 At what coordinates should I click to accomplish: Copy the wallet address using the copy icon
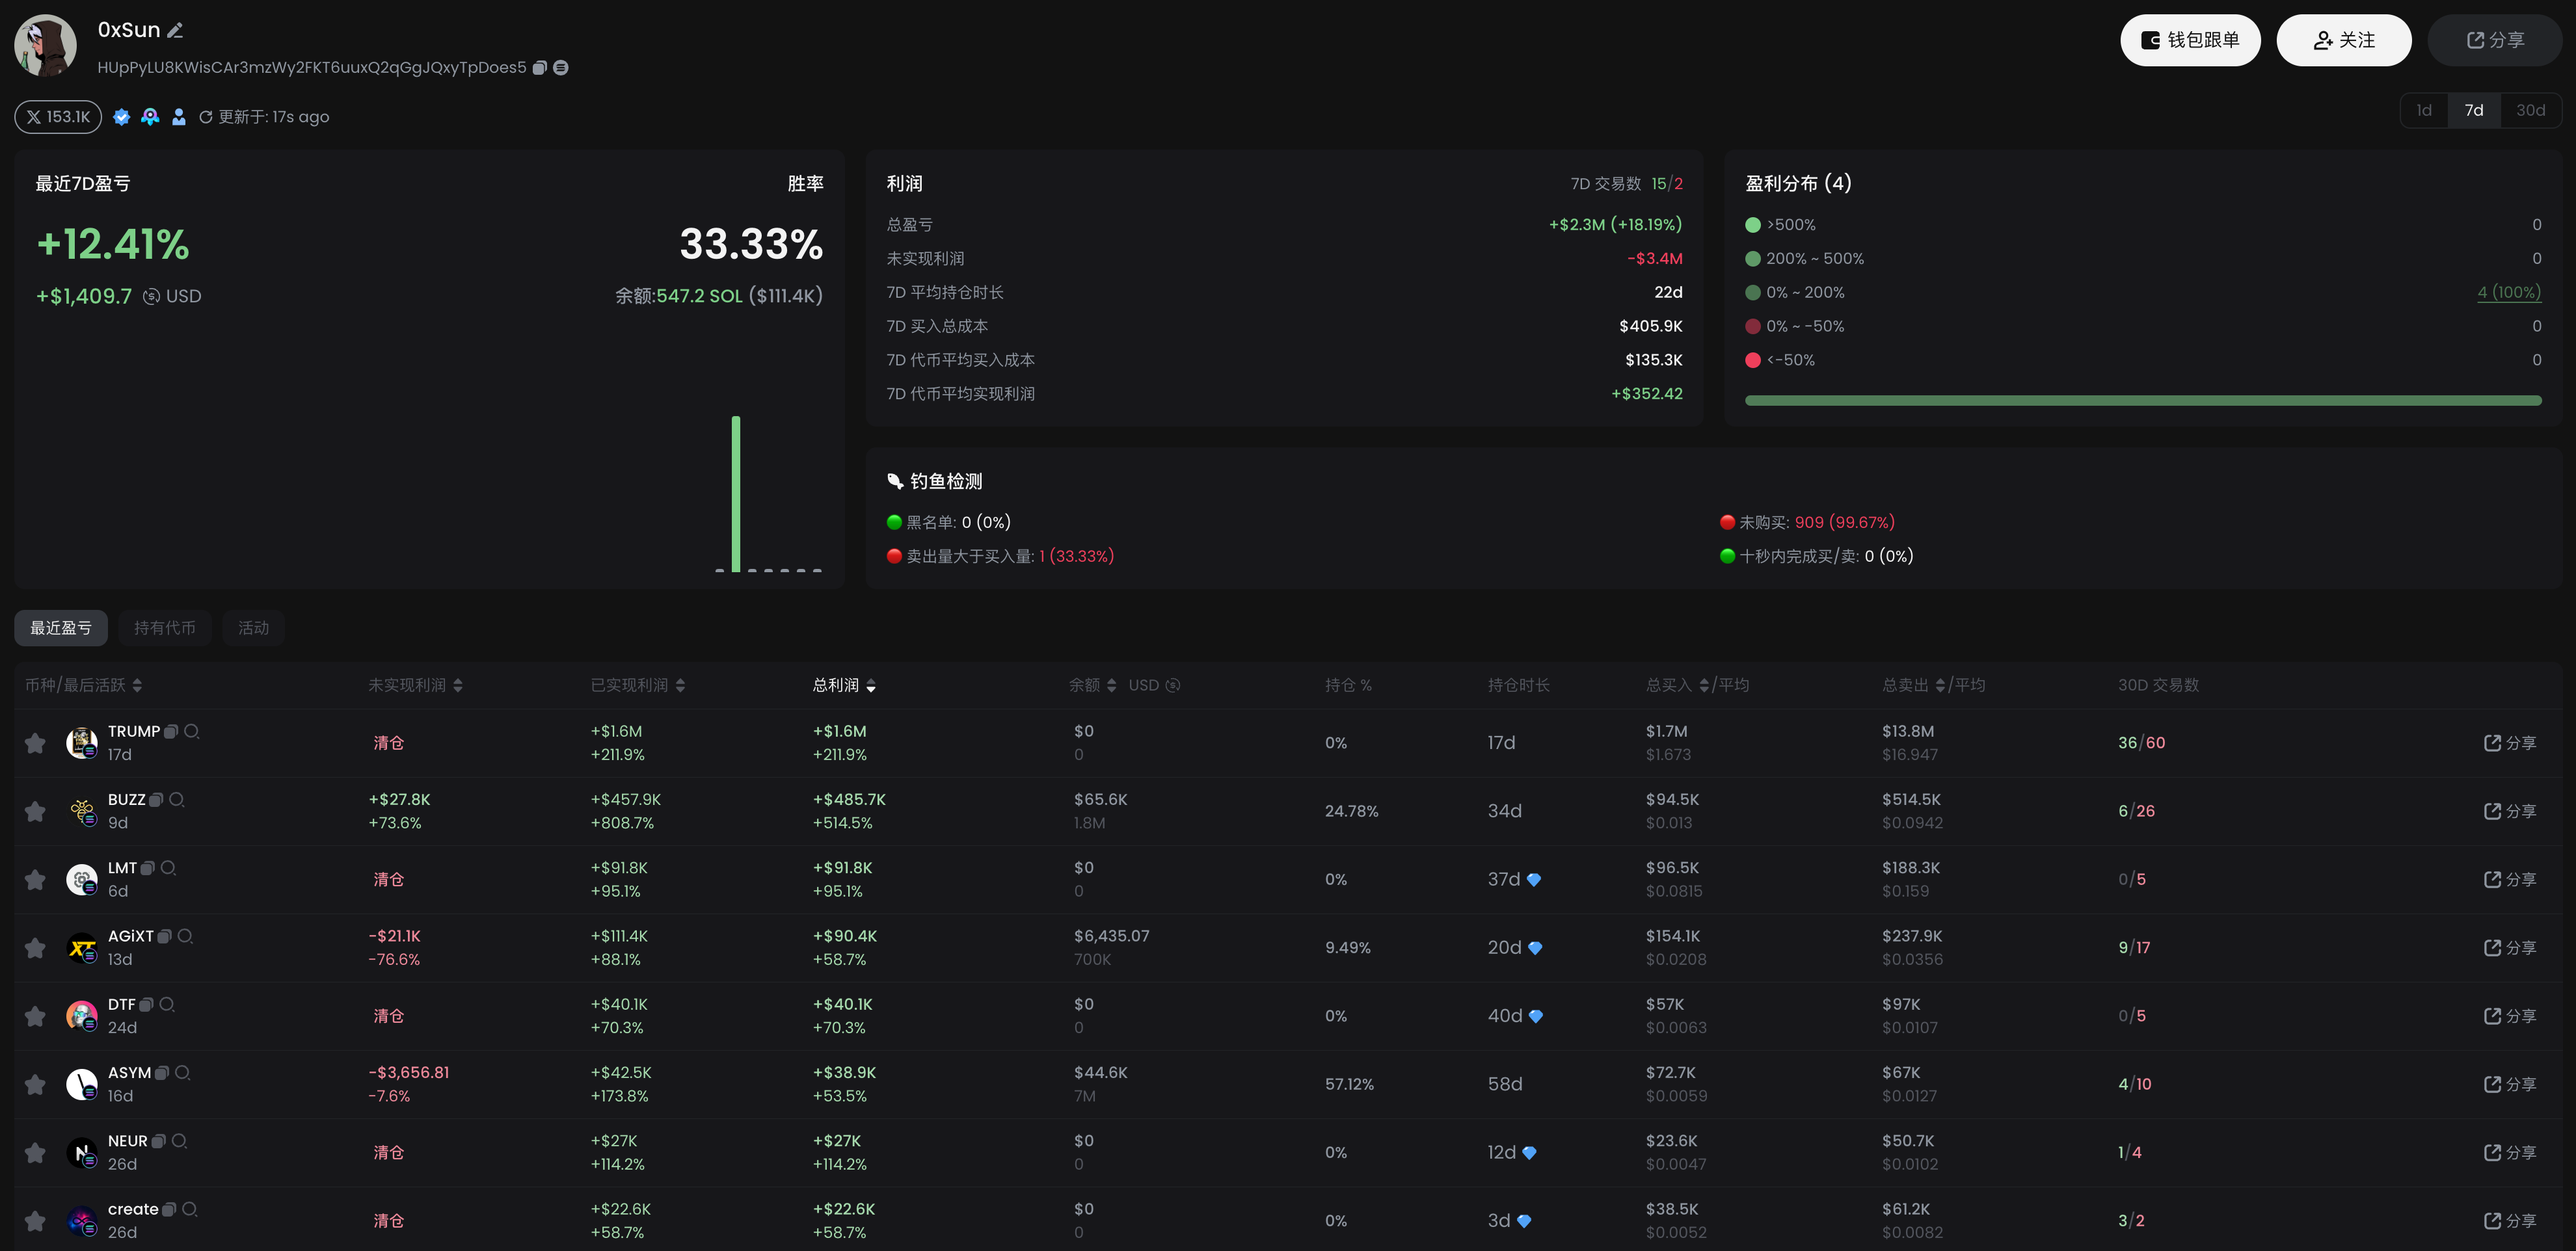click(540, 68)
